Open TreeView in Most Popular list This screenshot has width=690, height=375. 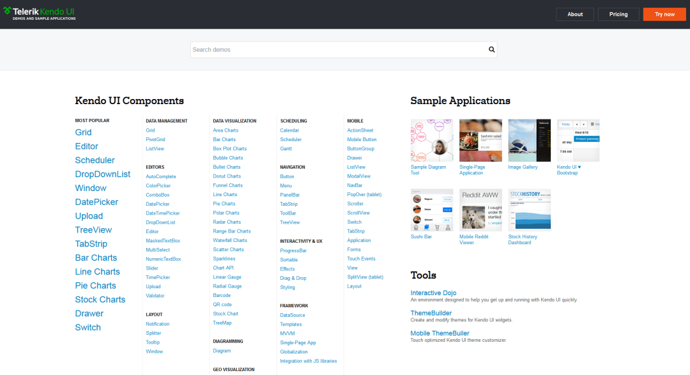[x=93, y=230]
